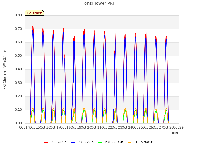Viewport: 197px width, 148px height.
Task: Click the red PRI_532in legend swatch
Action: pos(46,142)
